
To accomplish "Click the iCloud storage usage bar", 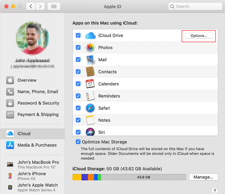I will (129, 177).
